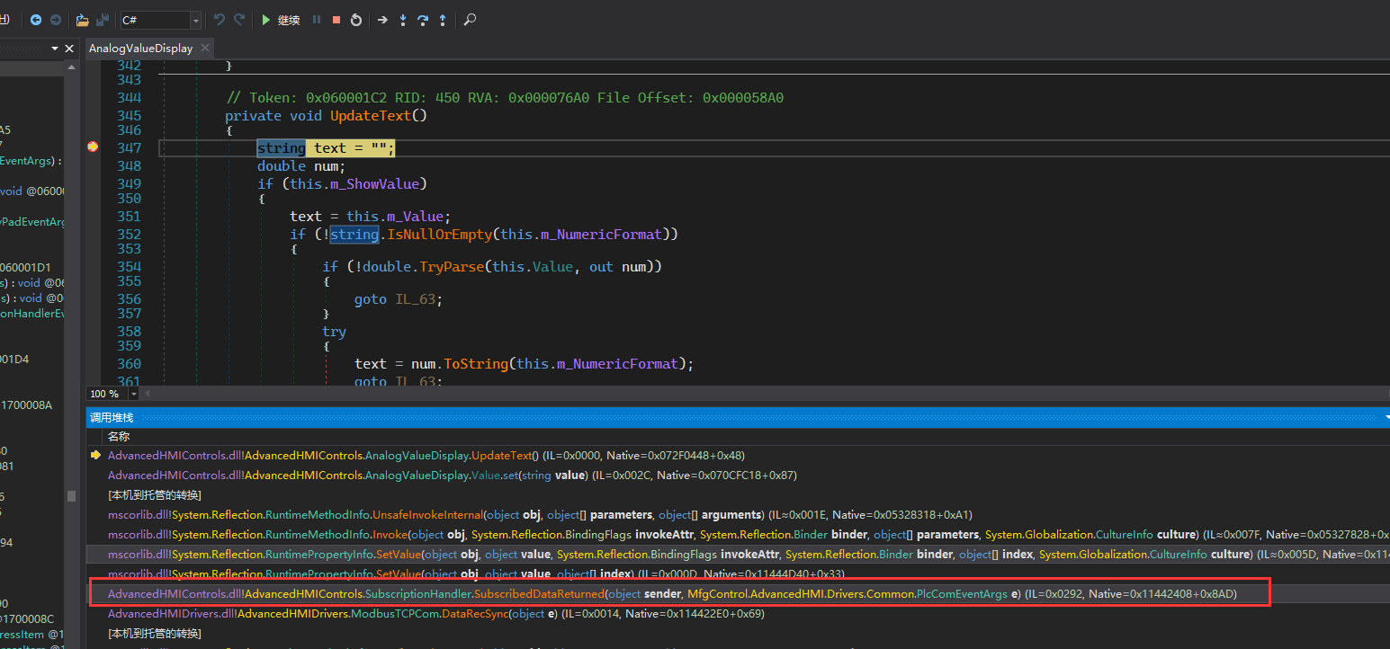1390x649 pixels.
Task: Click the token comment on line 344
Action: coord(505,97)
